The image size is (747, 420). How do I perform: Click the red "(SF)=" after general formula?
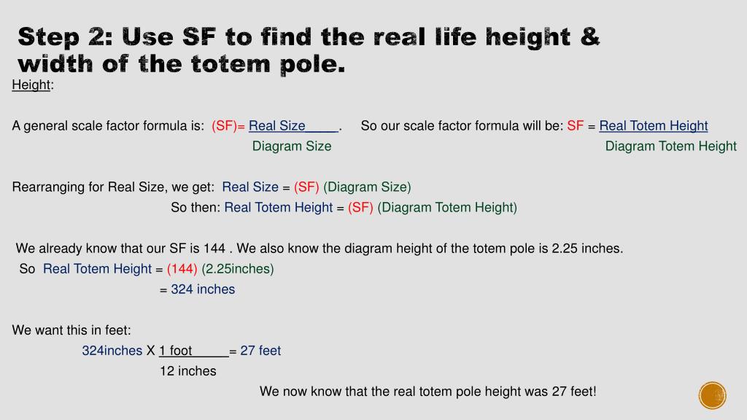point(228,125)
